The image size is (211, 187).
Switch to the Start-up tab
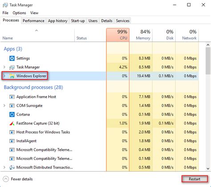point(78,21)
